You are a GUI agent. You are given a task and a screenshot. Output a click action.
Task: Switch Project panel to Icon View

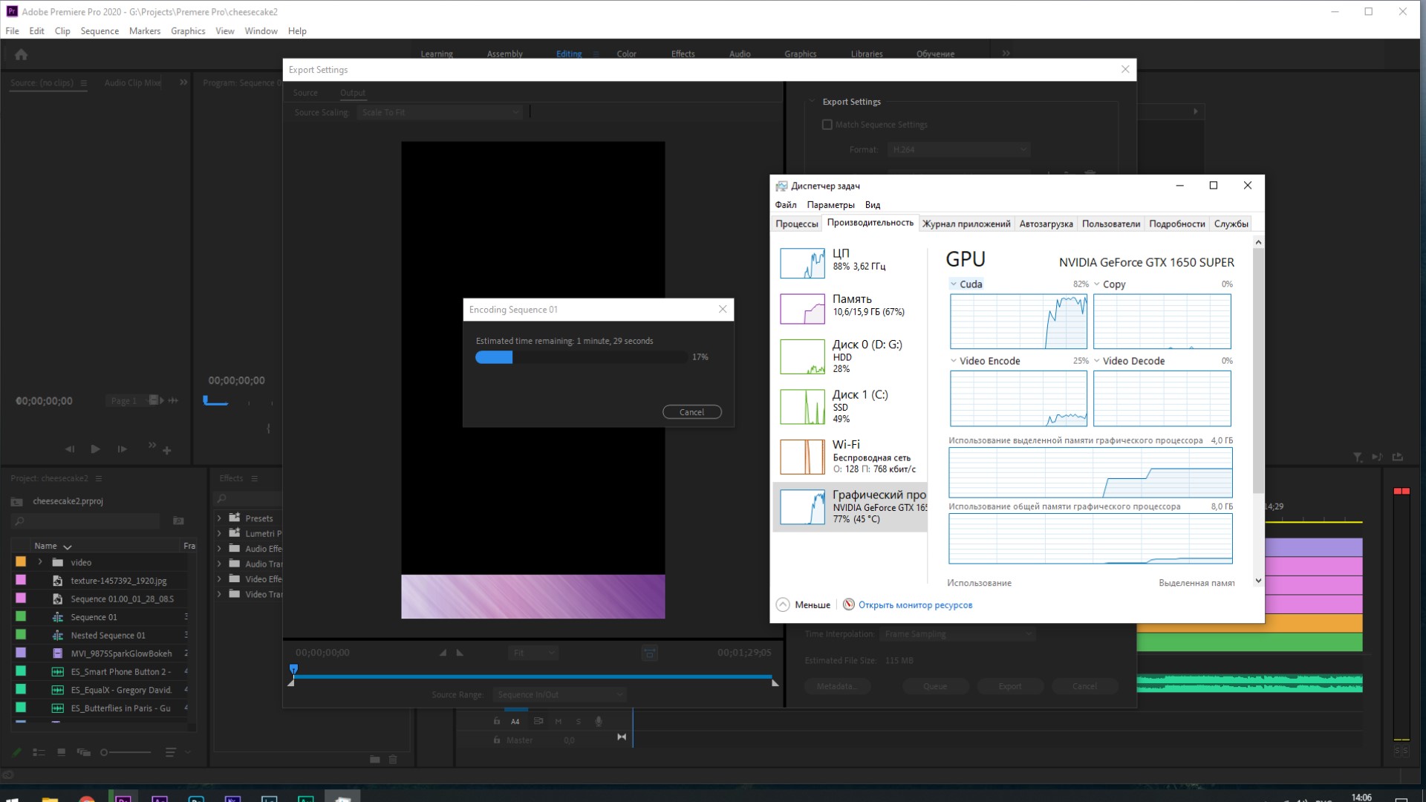coord(61,752)
